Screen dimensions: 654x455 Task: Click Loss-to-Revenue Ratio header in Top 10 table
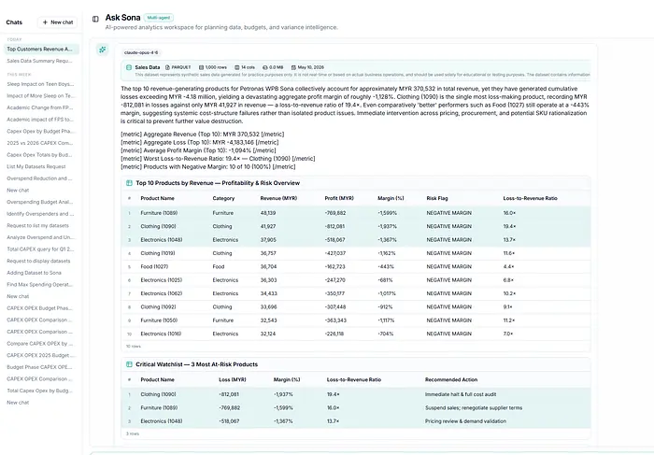point(530,198)
